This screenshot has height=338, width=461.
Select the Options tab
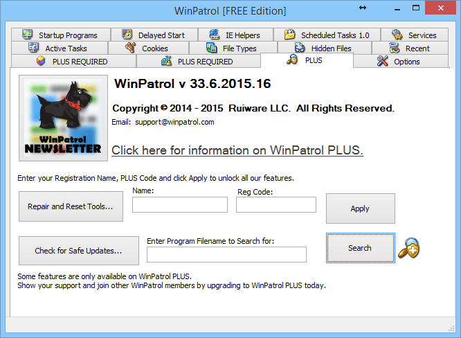pyautogui.click(x=401, y=61)
